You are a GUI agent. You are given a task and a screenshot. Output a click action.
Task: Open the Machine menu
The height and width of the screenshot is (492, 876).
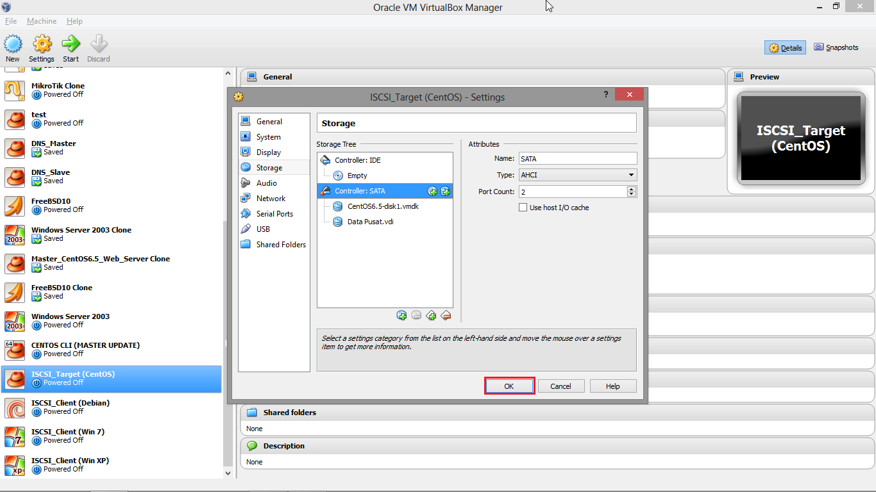point(42,21)
